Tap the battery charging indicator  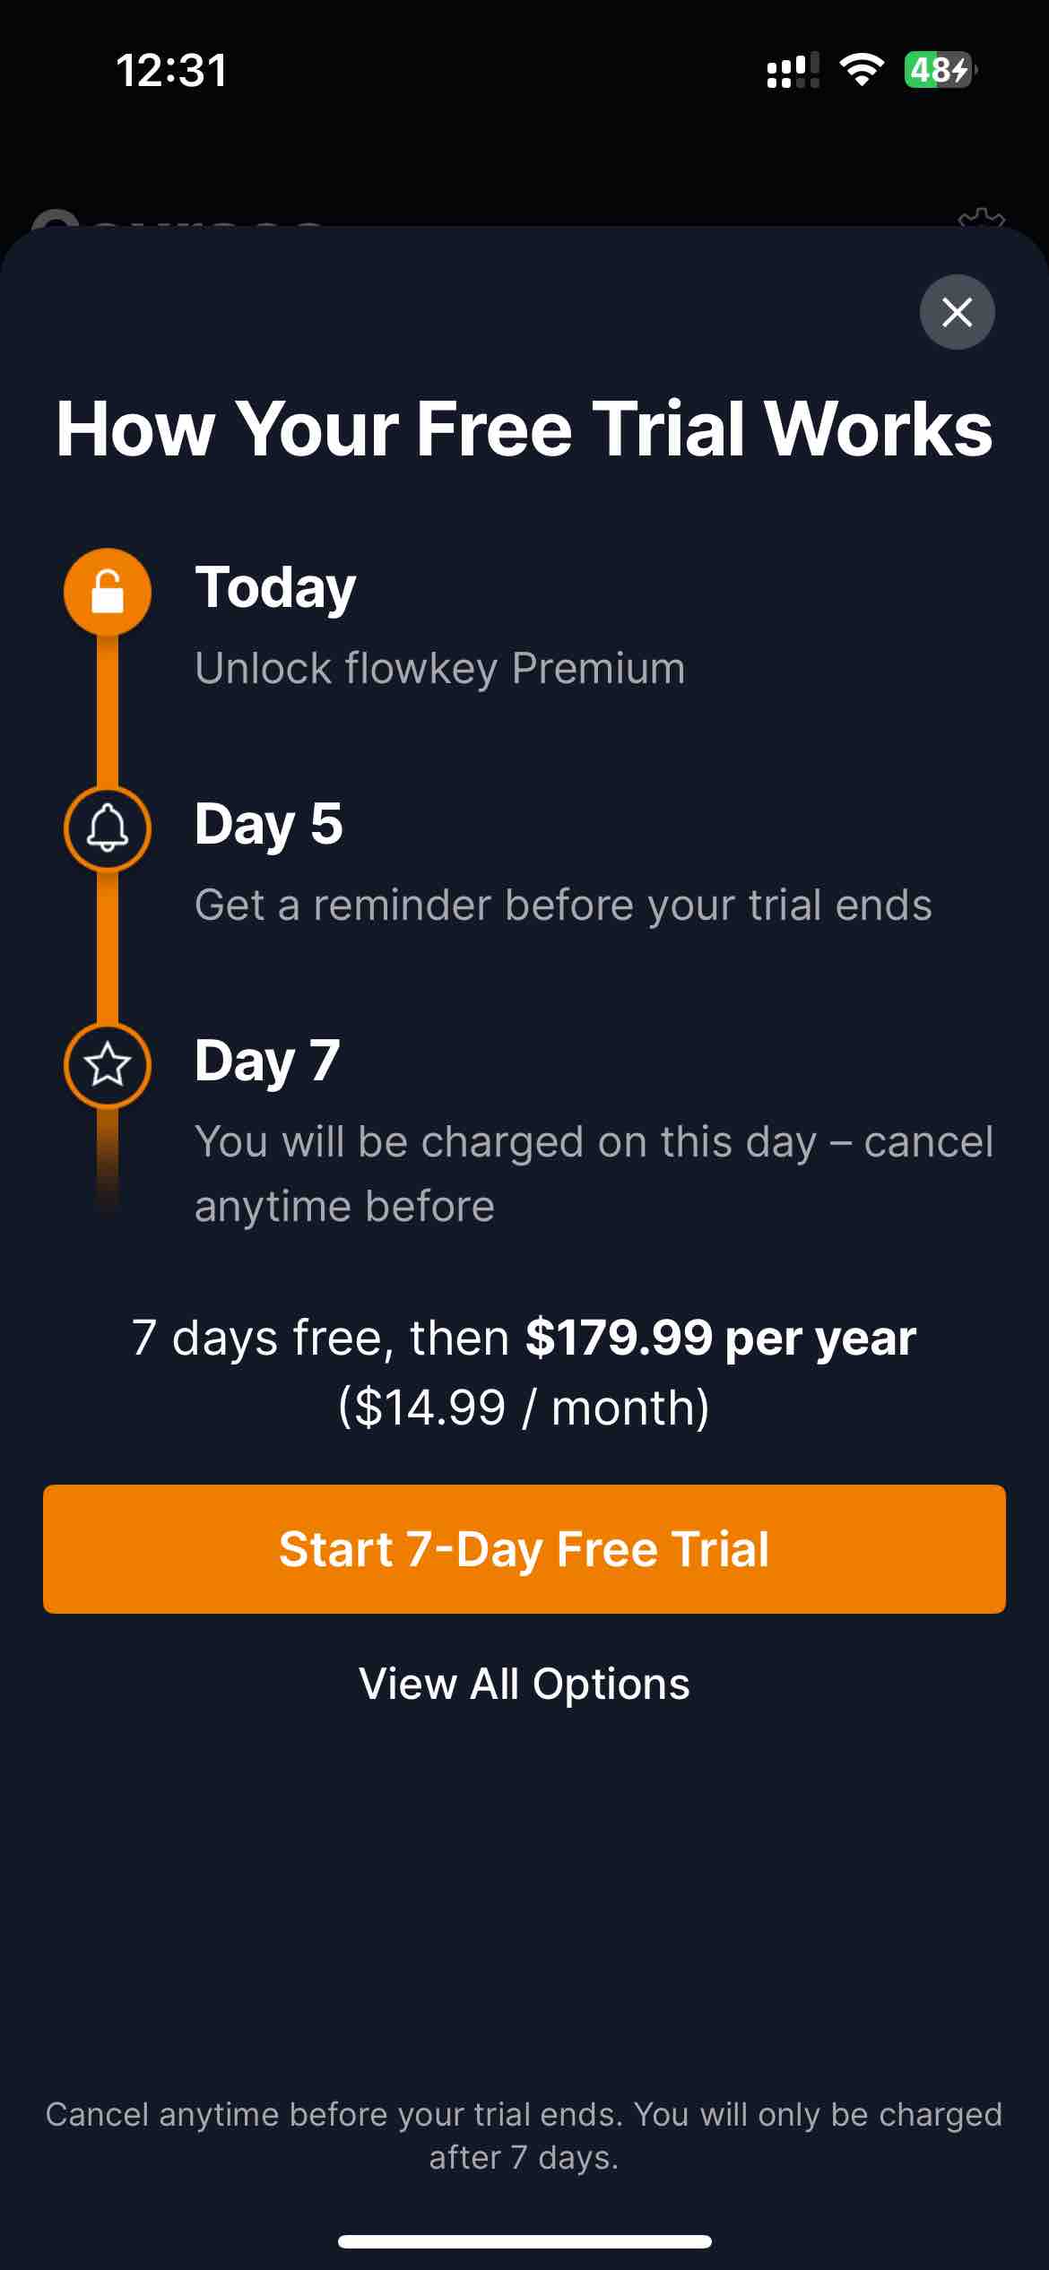pos(936,72)
